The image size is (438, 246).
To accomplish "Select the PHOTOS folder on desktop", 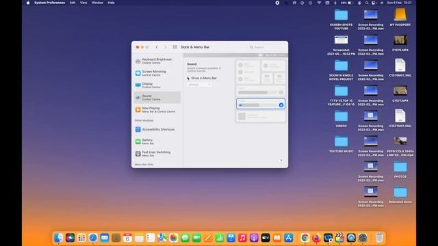I will 400,169.
